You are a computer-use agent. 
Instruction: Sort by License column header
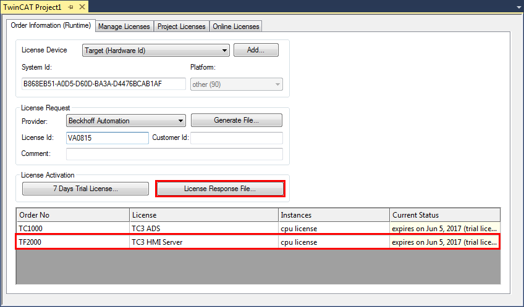pyautogui.click(x=204, y=215)
